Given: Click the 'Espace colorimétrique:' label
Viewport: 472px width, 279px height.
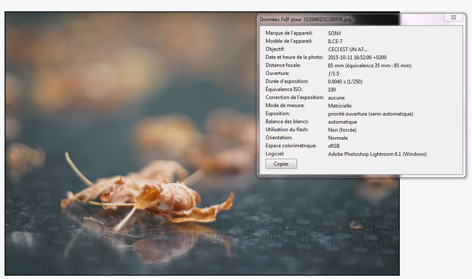Looking at the screenshot, I should [291, 146].
